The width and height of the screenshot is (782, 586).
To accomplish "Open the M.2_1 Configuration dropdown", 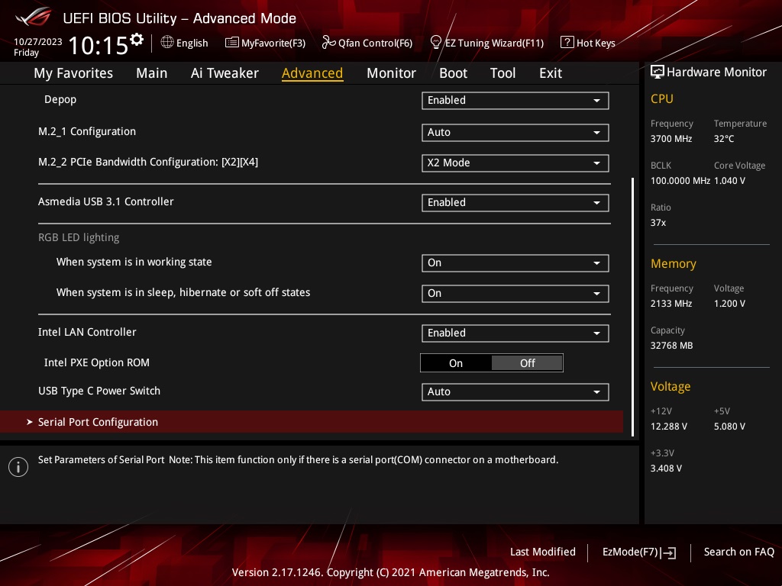I will pos(515,133).
